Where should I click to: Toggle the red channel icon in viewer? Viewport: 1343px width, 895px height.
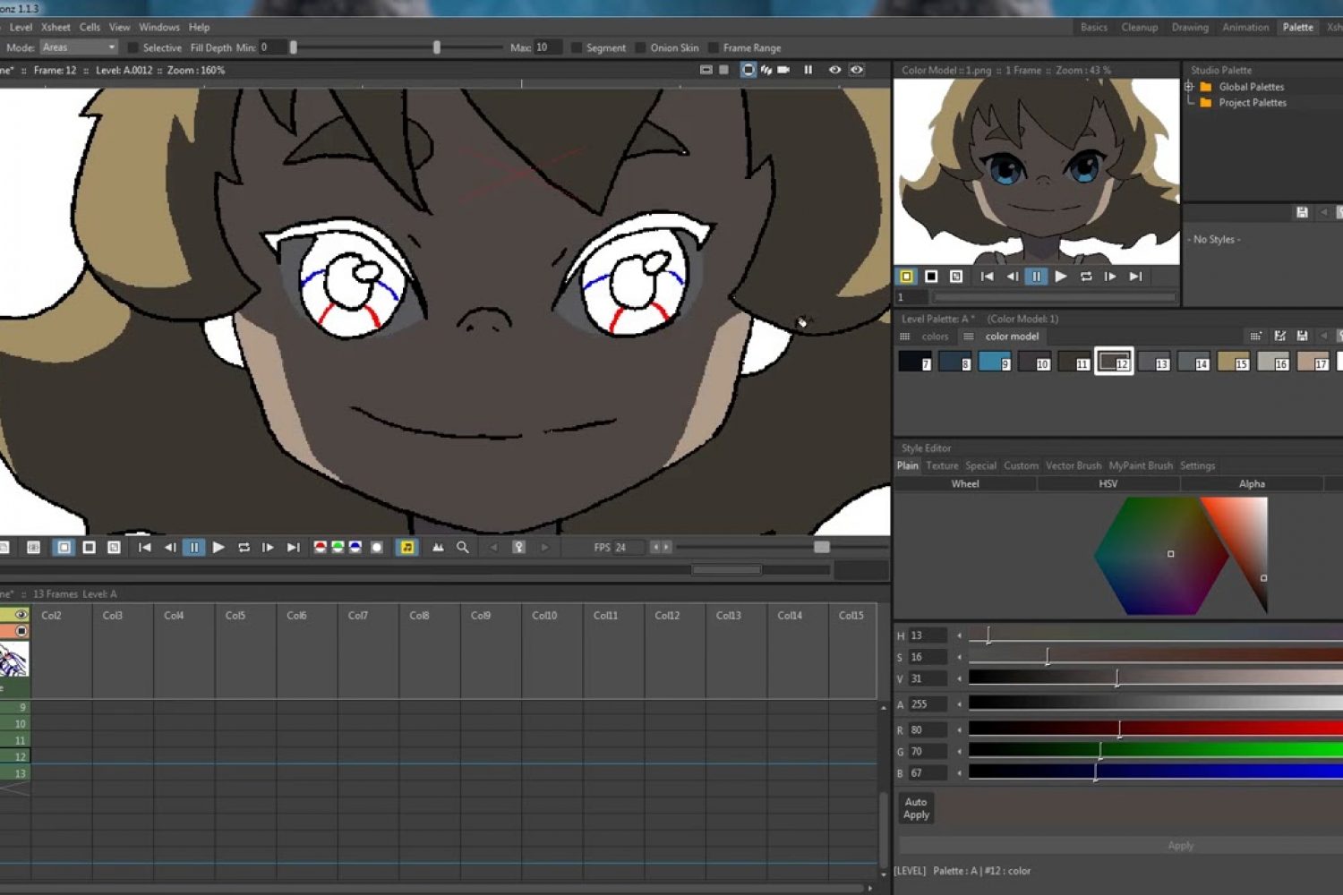pos(320,548)
